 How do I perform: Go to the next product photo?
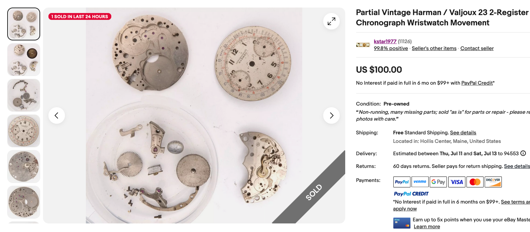coord(331,115)
